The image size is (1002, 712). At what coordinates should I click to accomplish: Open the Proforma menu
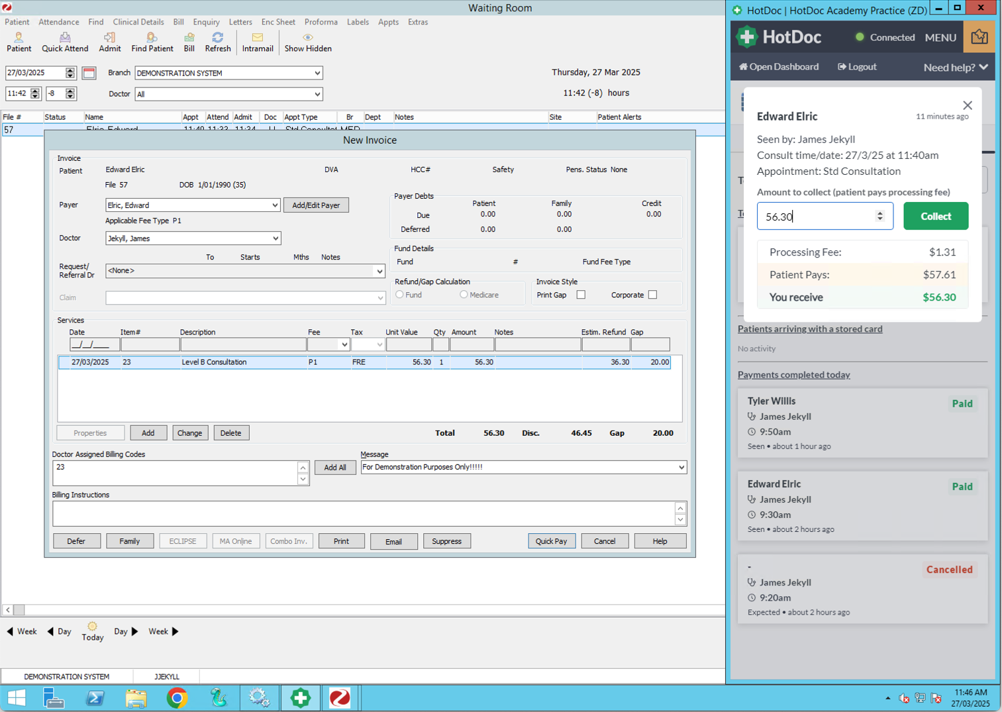(x=321, y=22)
